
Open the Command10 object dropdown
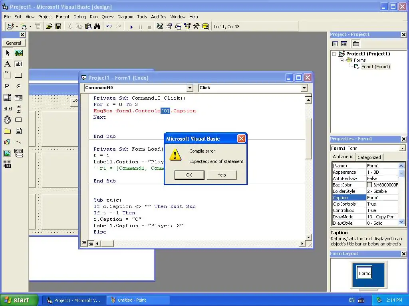click(190, 88)
